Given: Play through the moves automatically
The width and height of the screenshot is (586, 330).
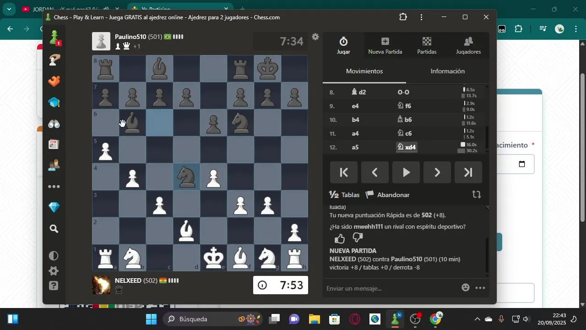Looking at the screenshot, I should coord(406,172).
